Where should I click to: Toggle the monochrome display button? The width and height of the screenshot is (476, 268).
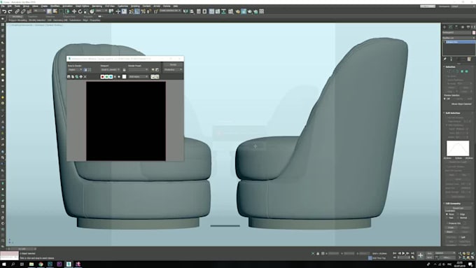tap(119, 77)
